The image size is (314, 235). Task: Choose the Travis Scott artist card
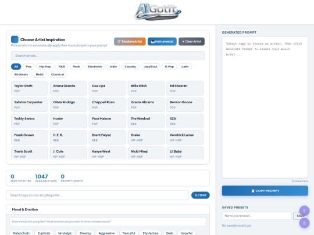pyautogui.click(x=30, y=153)
